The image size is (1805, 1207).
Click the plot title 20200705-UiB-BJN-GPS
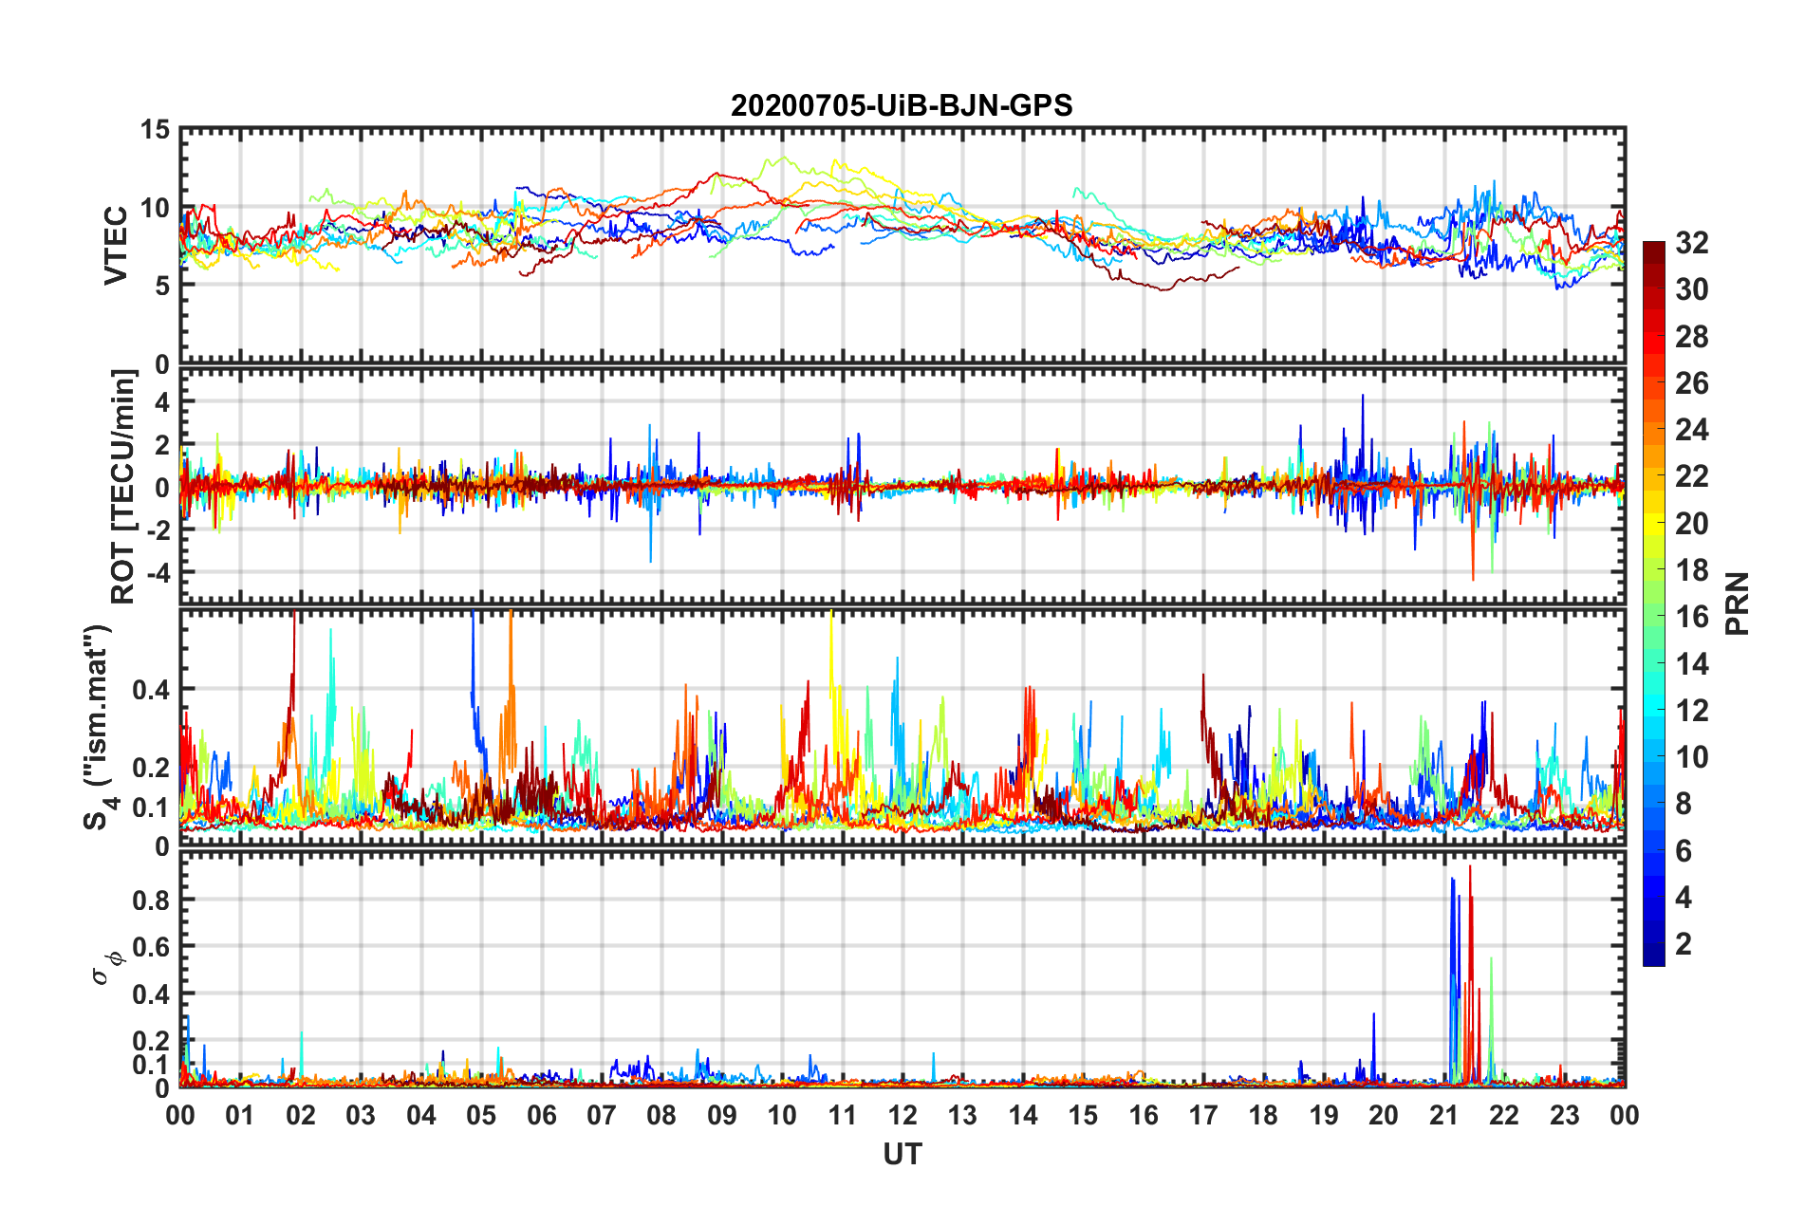[x=902, y=105]
